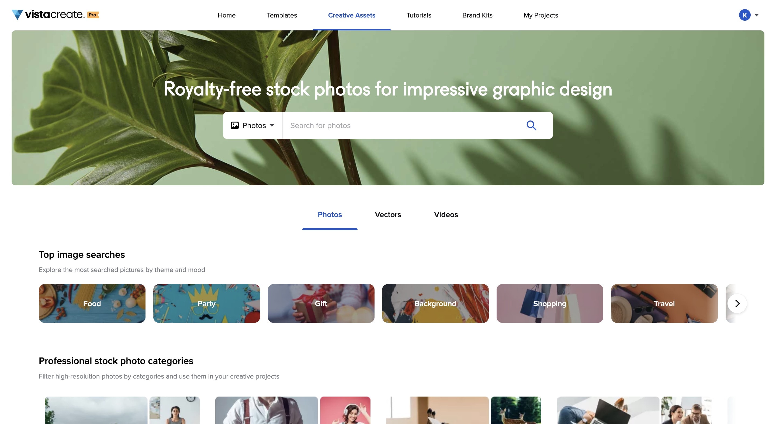This screenshot has width=776, height=424.
Task: Click the magnifying glass search icon
Action: (x=531, y=125)
